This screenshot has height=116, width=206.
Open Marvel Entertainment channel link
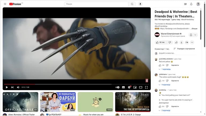(170, 34)
